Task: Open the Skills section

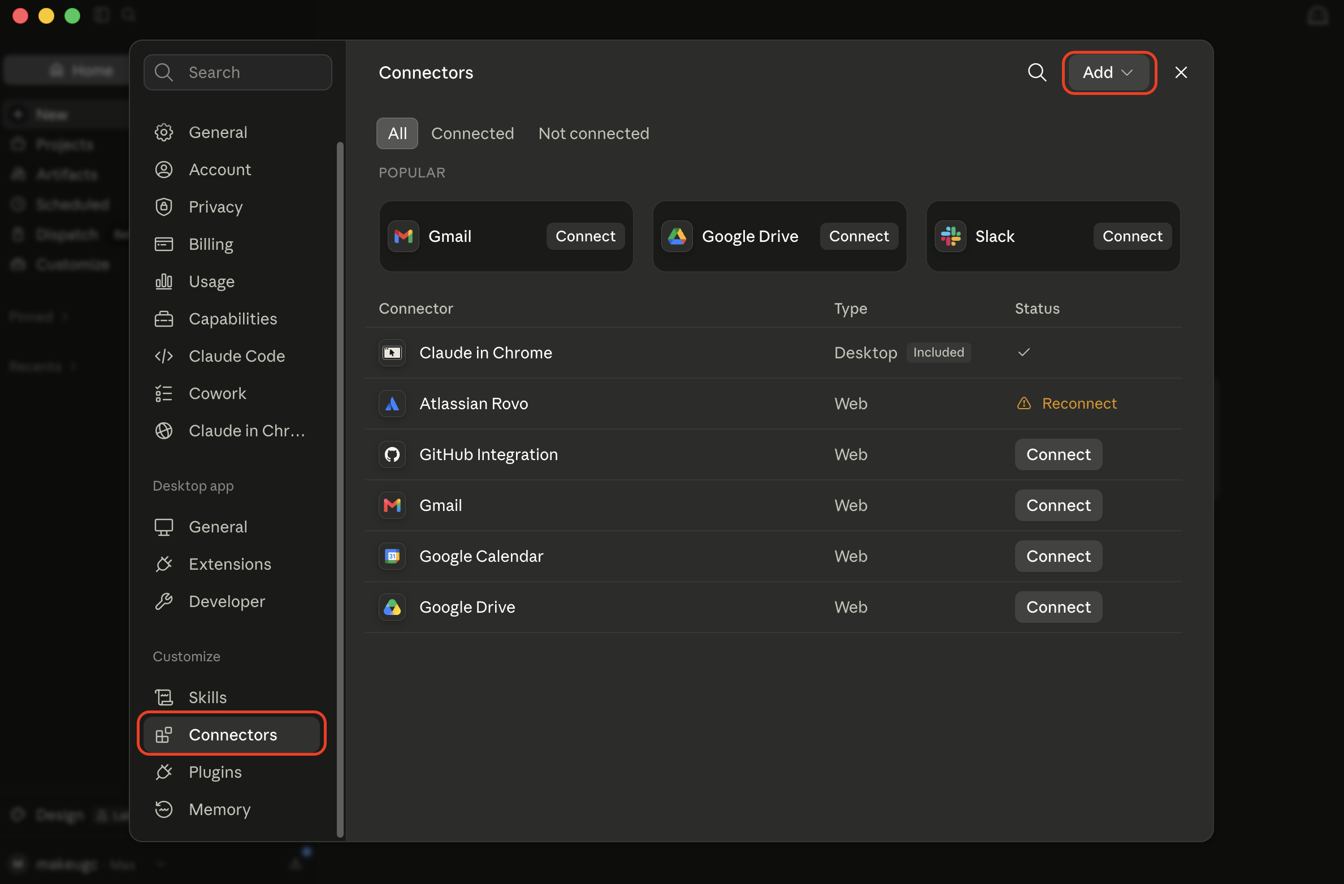Action: 232,697
